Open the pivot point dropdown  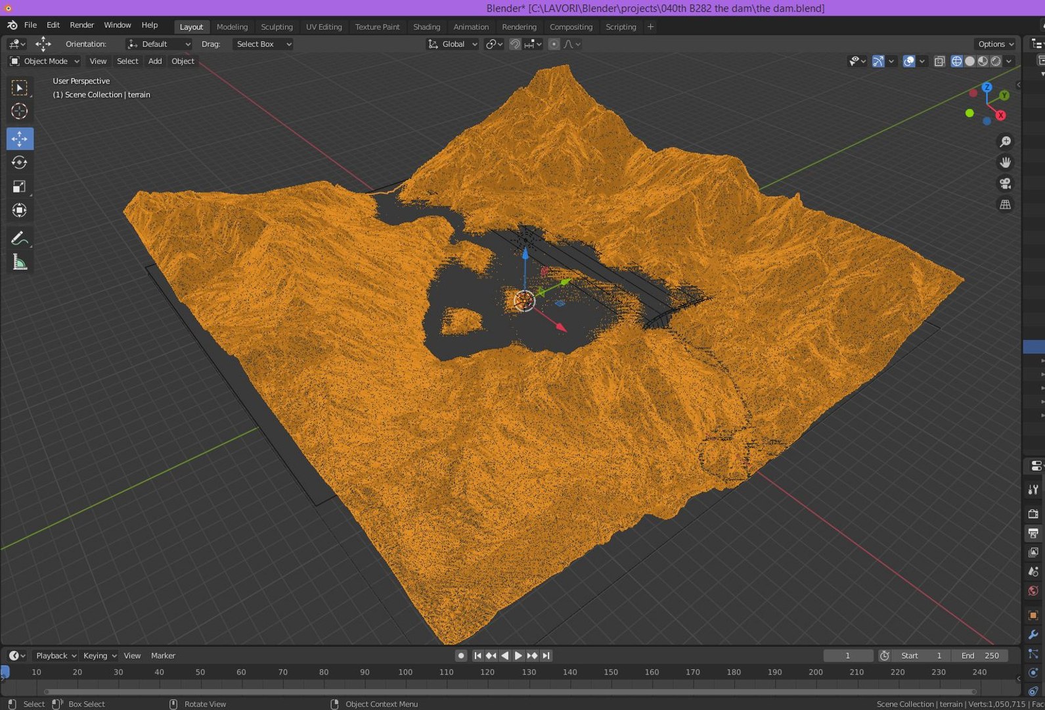tap(495, 44)
